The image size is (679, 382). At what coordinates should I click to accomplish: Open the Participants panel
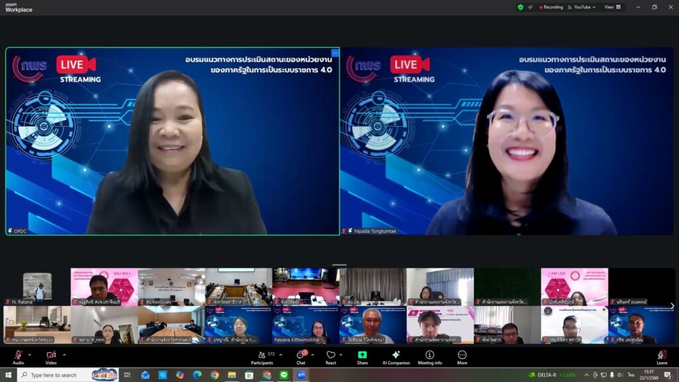[x=262, y=357]
